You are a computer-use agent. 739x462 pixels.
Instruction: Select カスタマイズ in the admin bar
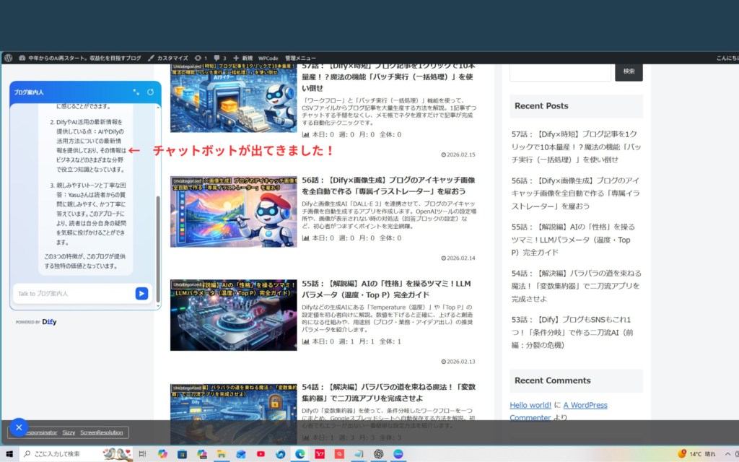tap(172, 58)
